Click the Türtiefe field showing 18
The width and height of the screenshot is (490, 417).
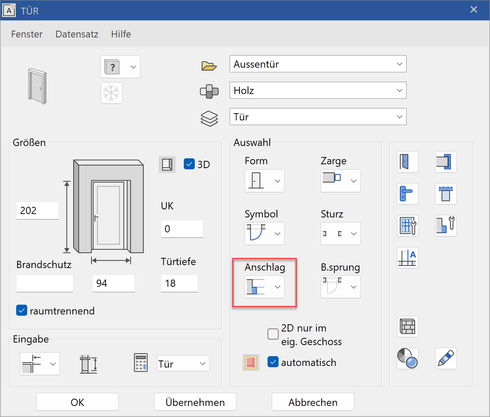[179, 283]
